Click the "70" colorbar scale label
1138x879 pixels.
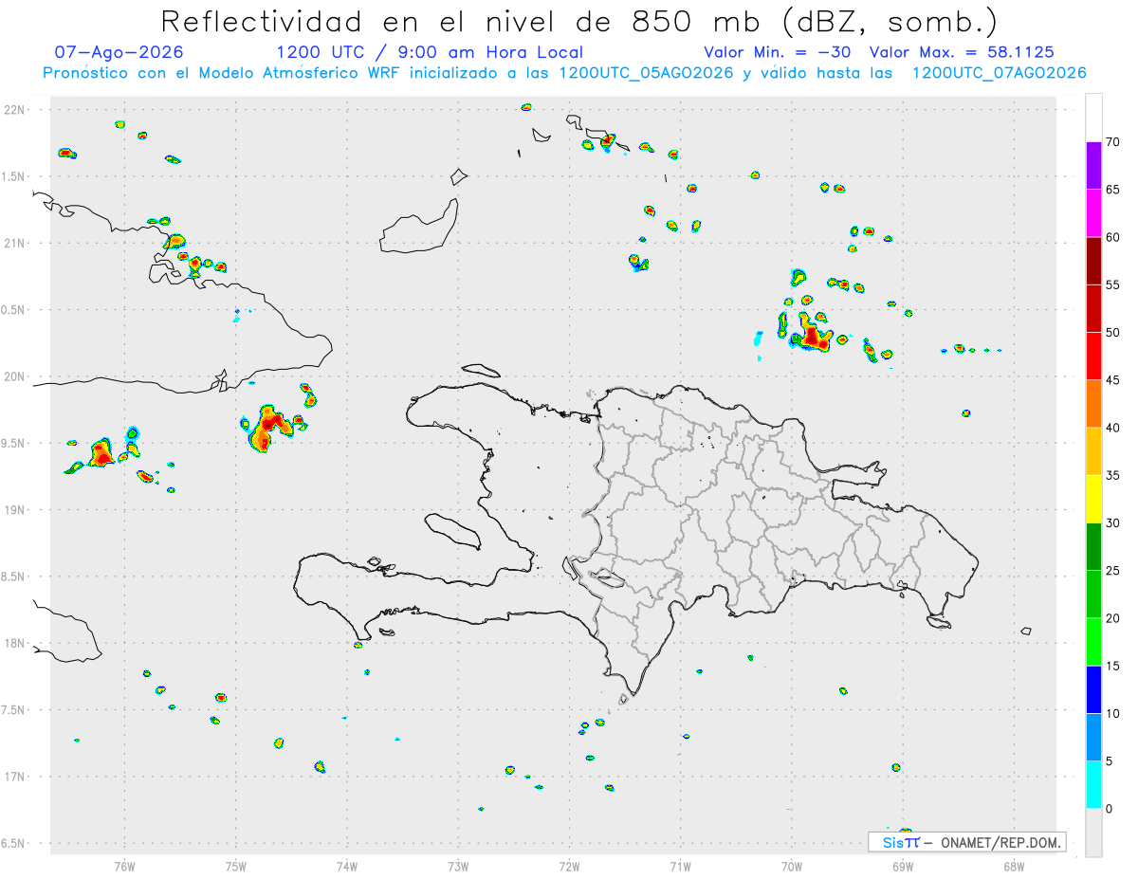click(x=1113, y=142)
